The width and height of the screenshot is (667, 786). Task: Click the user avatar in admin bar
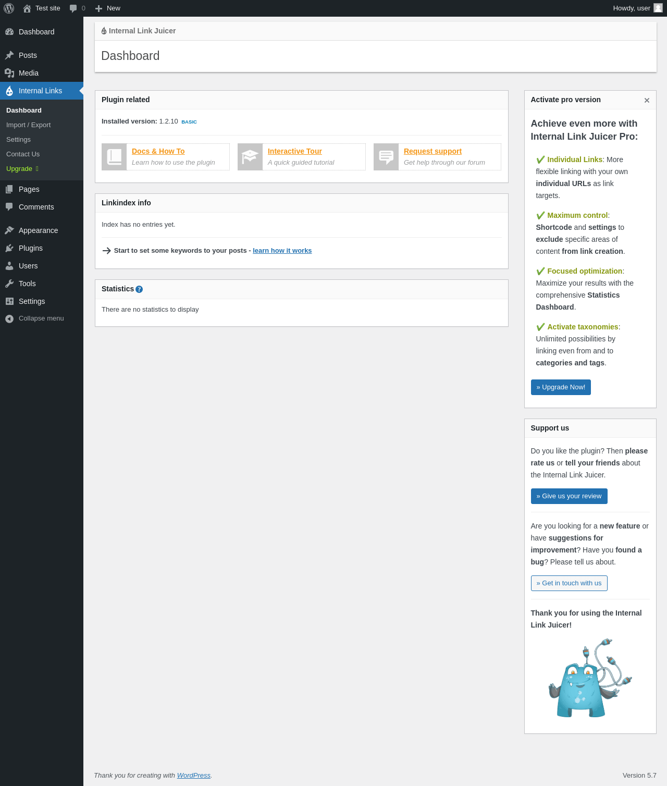(658, 8)
